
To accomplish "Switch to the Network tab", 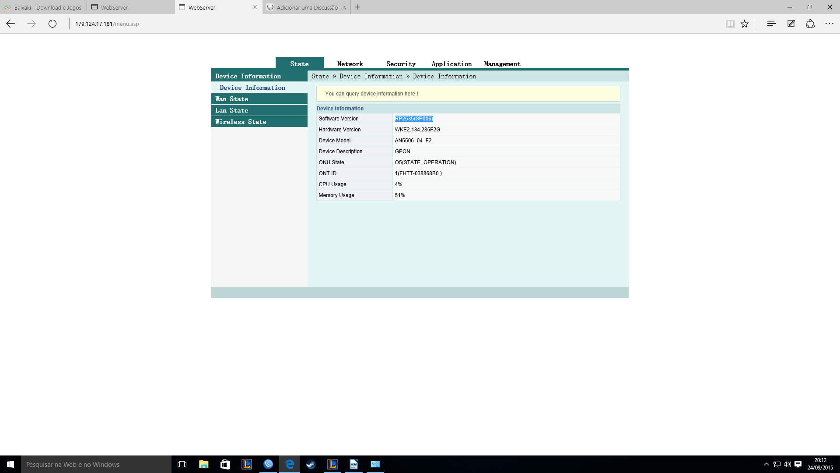I will tap(350, 64).
